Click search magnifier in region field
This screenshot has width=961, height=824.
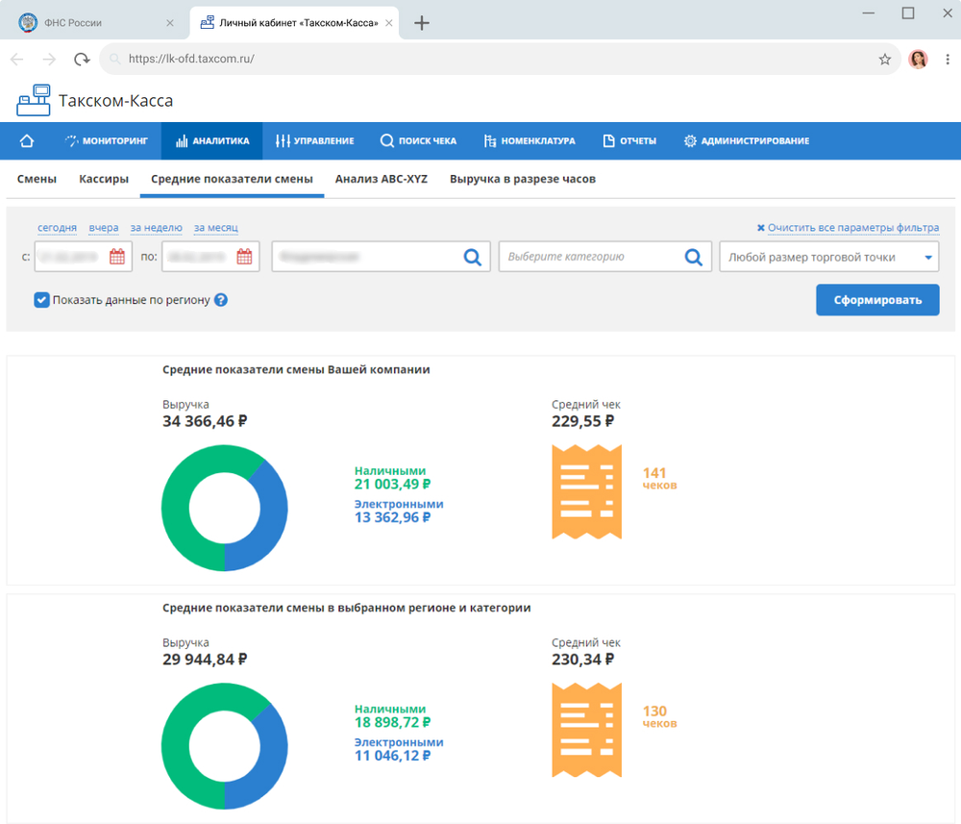click(473, 257)
